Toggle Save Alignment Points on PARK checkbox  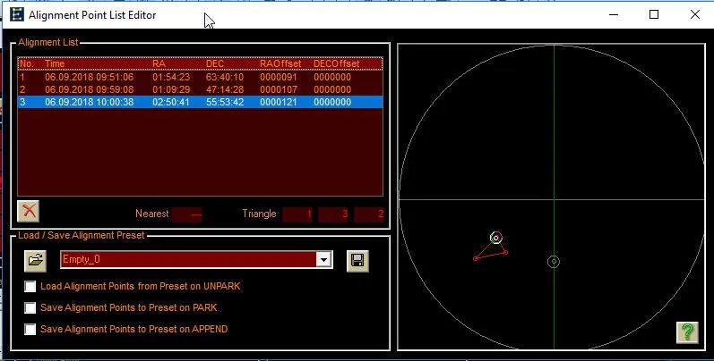coord(31,308)
